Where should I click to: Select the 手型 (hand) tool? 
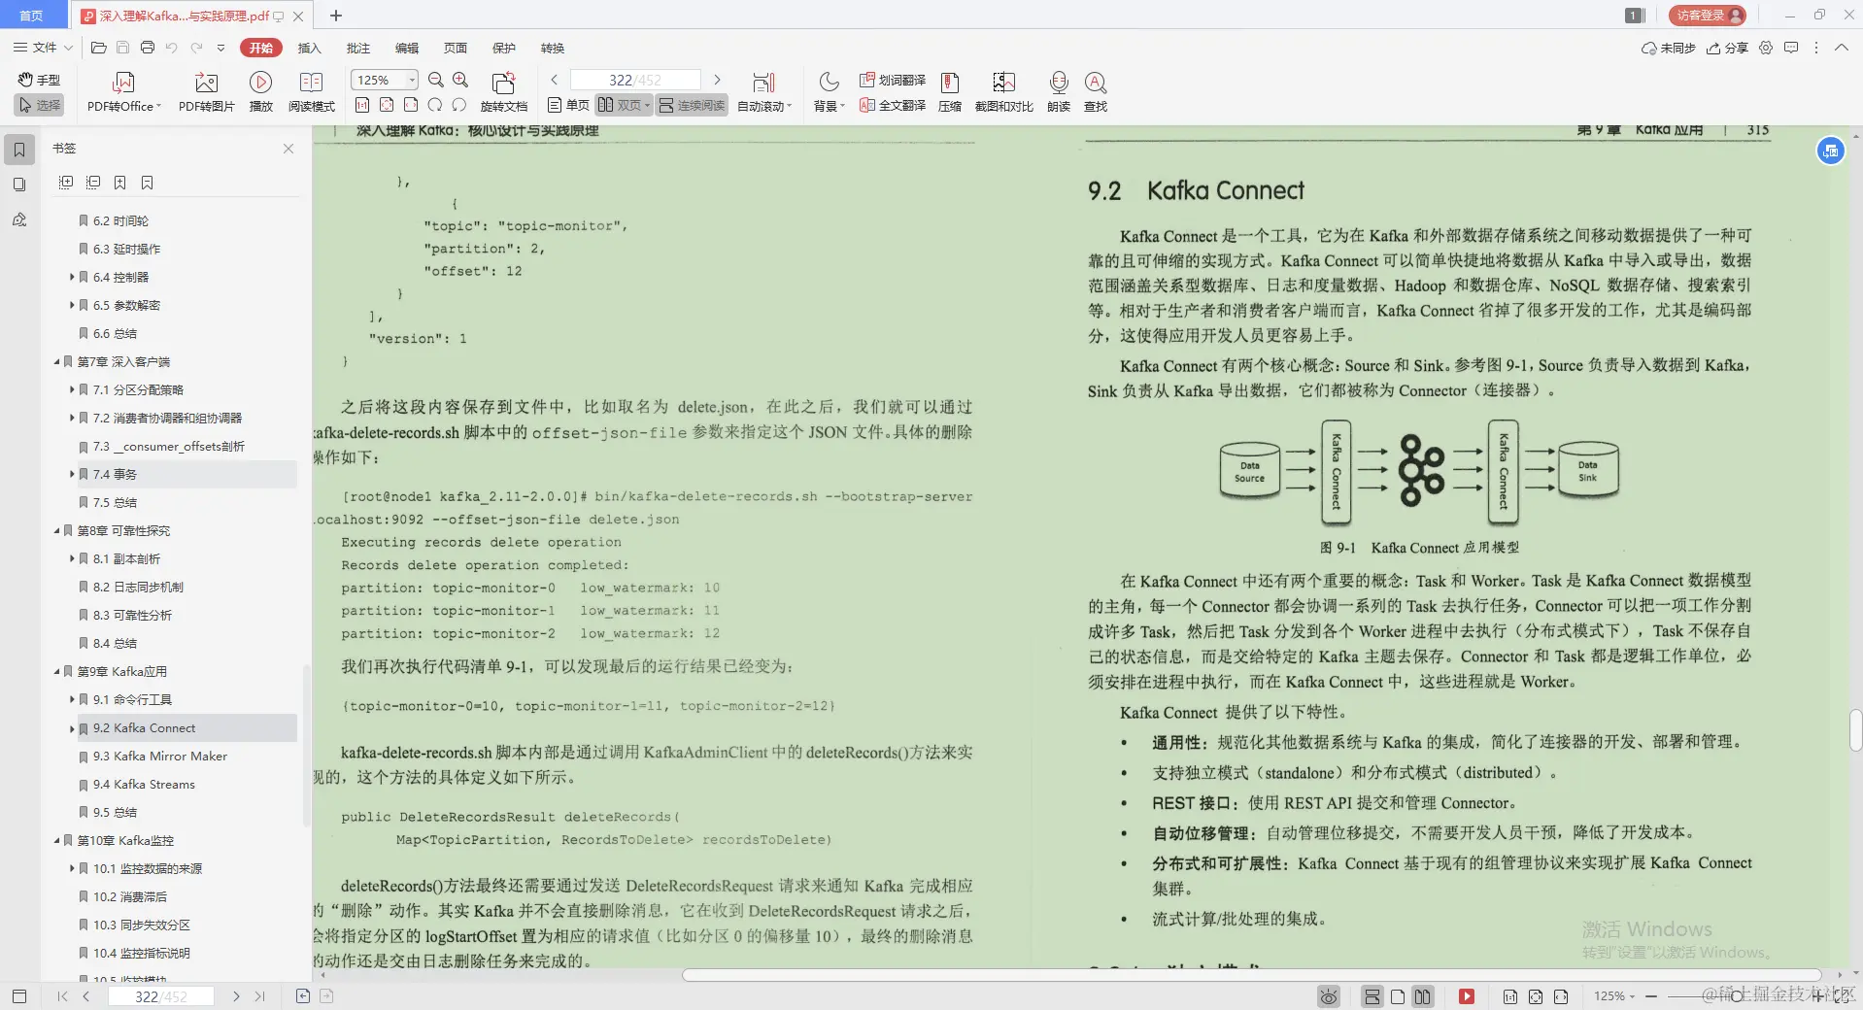click(x=38, y=82)
